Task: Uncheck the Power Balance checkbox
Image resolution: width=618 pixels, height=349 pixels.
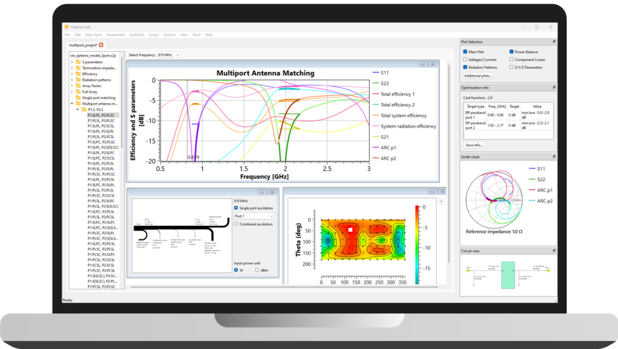Action: (511, 52)
